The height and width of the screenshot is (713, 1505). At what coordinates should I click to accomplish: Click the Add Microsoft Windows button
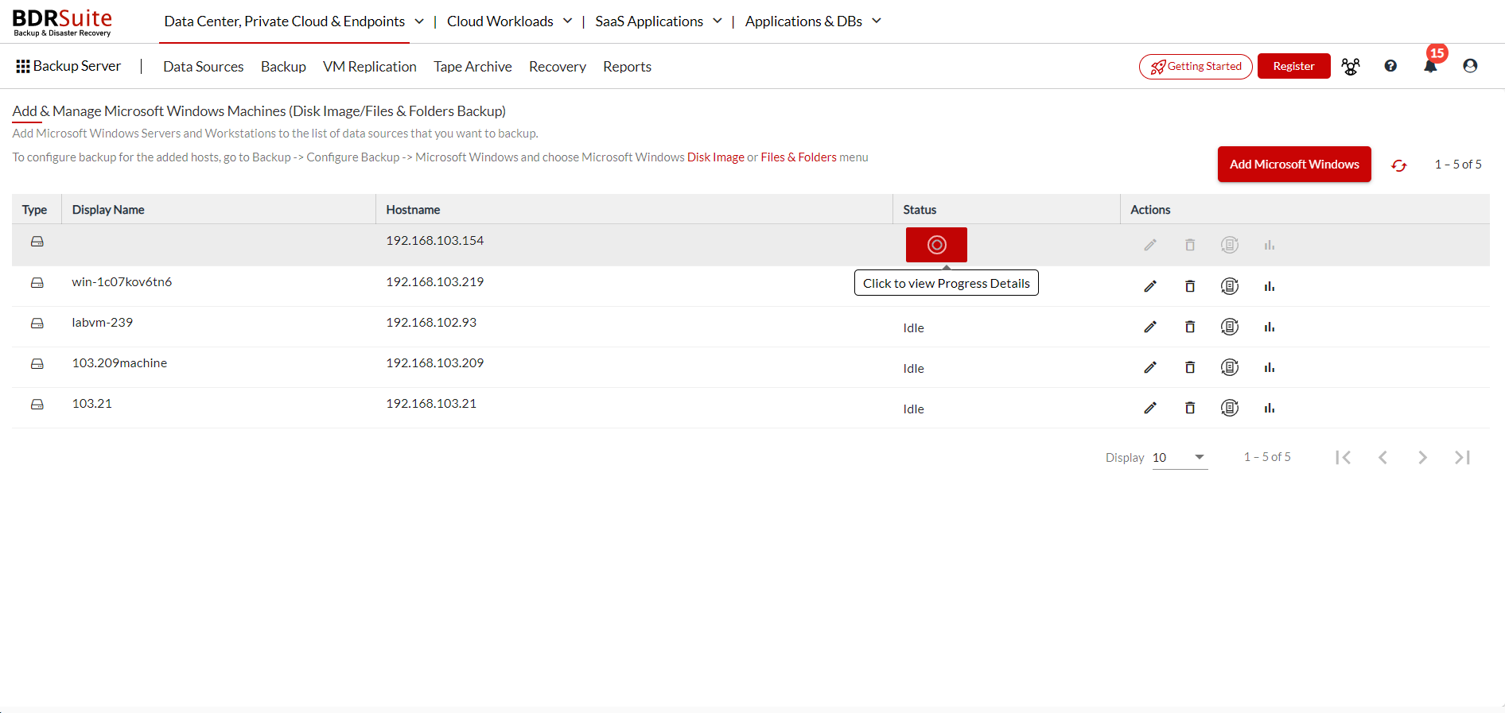1294,165
